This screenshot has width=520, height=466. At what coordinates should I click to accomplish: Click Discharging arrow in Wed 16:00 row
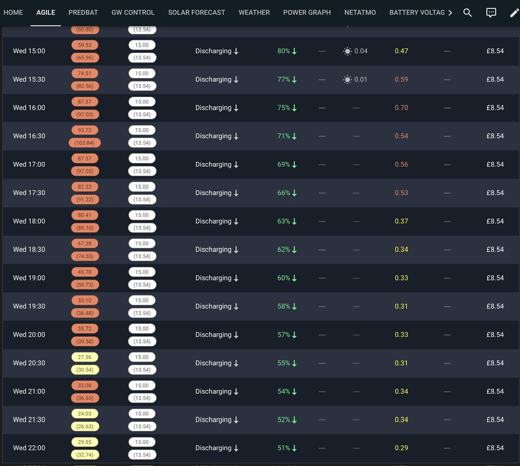(x=236, y=108)
